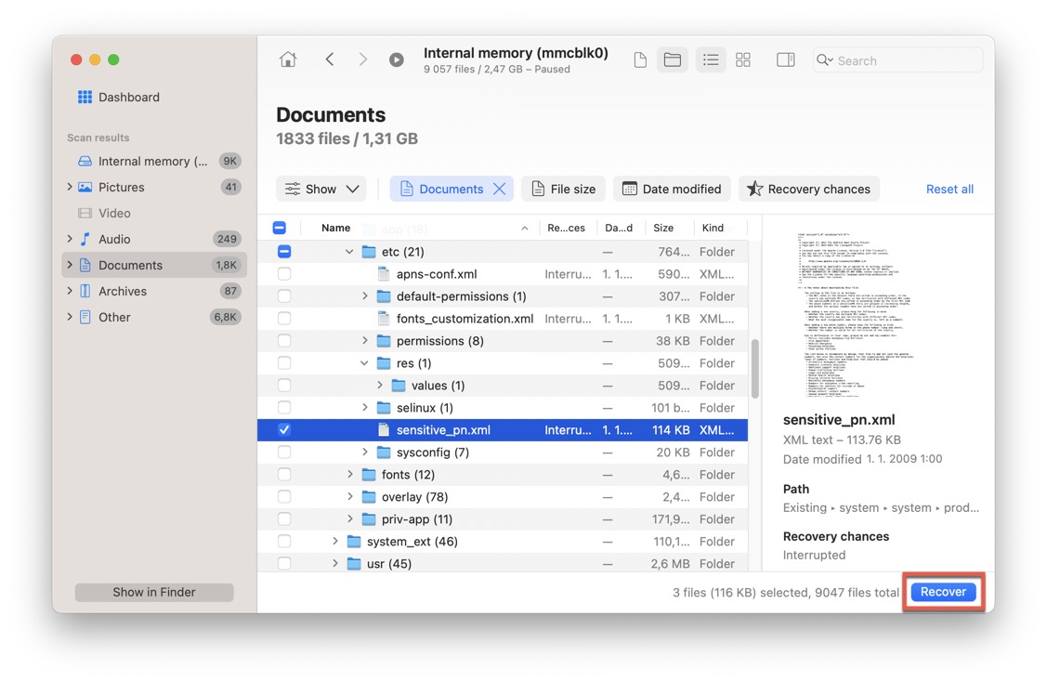Viewport: 1047px width, 682px height.
Task: Check the default-permissions (1) checkbox
Action: click(x=284, y=295)
